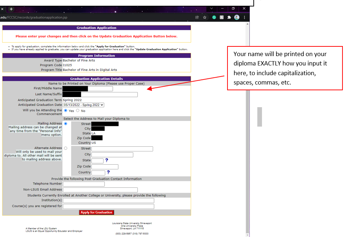The image size is (345, 237).
Task: Click the Alternate Address Street field
Action: tap(122, 149)
